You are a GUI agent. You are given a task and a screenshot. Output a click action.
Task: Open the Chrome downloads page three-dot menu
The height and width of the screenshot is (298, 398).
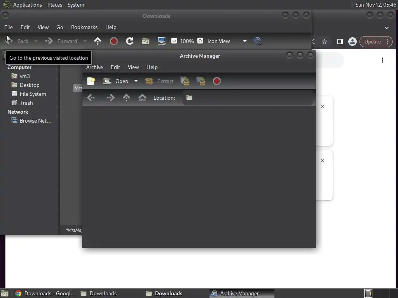382,60
